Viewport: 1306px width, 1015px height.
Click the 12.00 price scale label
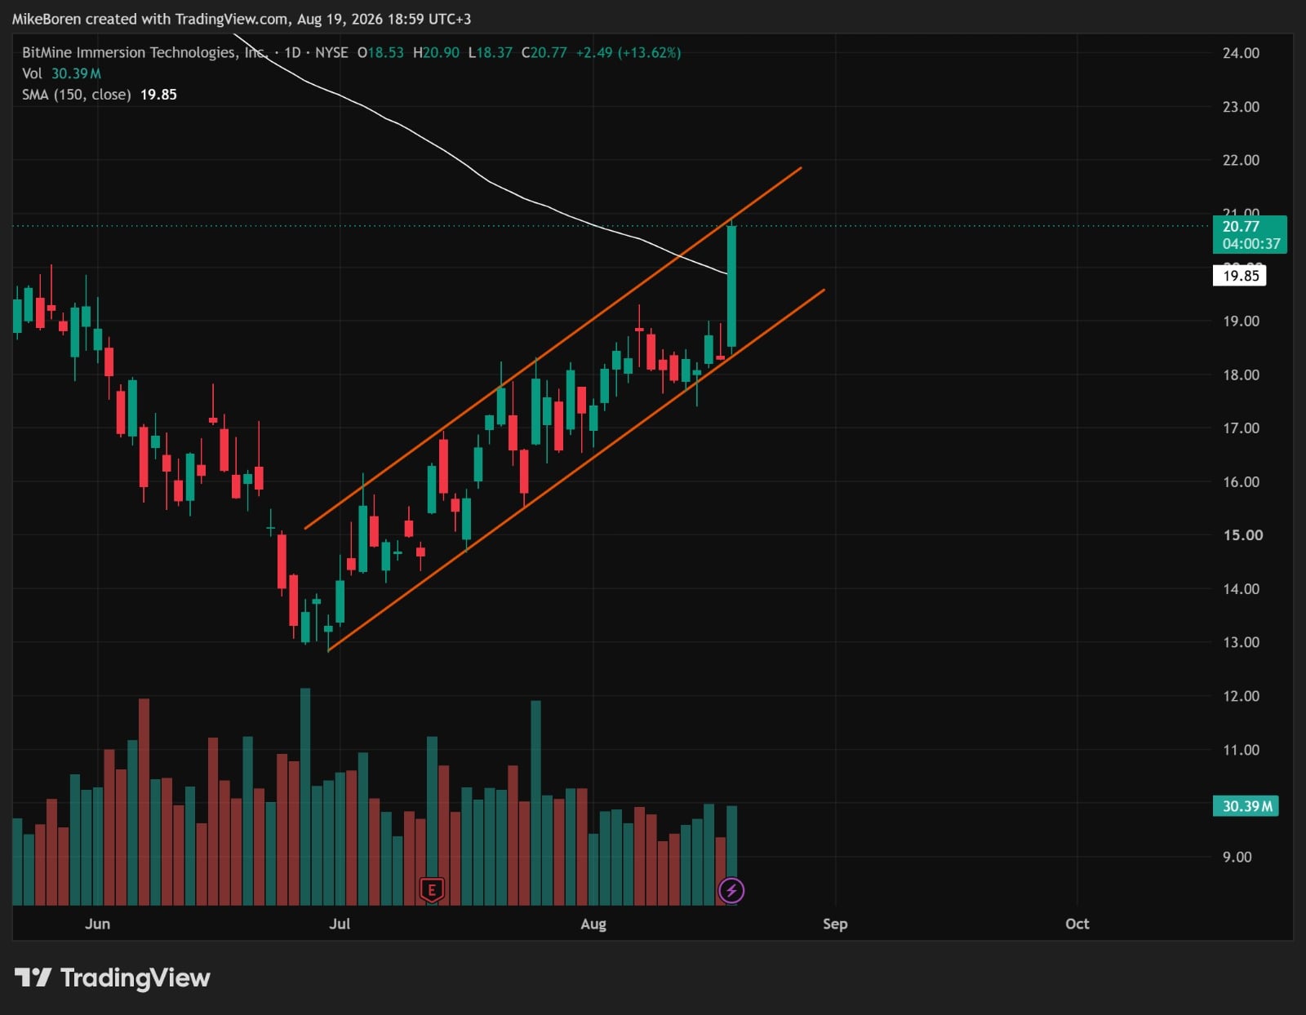1241,696
